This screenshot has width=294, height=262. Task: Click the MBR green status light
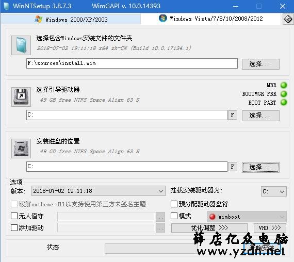(284, 85)
